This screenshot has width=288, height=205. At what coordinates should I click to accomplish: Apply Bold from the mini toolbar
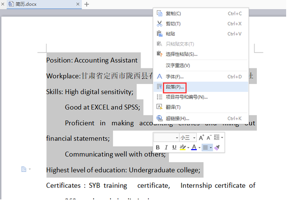(x=158, y=147)
